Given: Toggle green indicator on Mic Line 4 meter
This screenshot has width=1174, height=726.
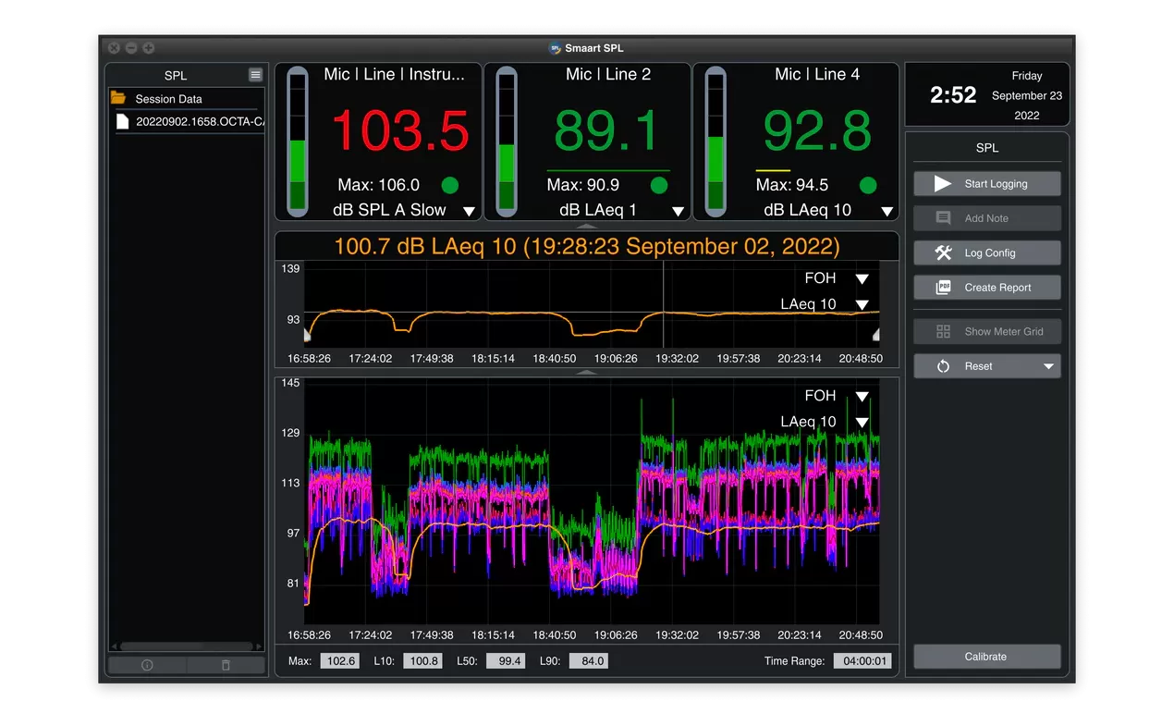Looking at the screenshot, I should coord(867,185).
